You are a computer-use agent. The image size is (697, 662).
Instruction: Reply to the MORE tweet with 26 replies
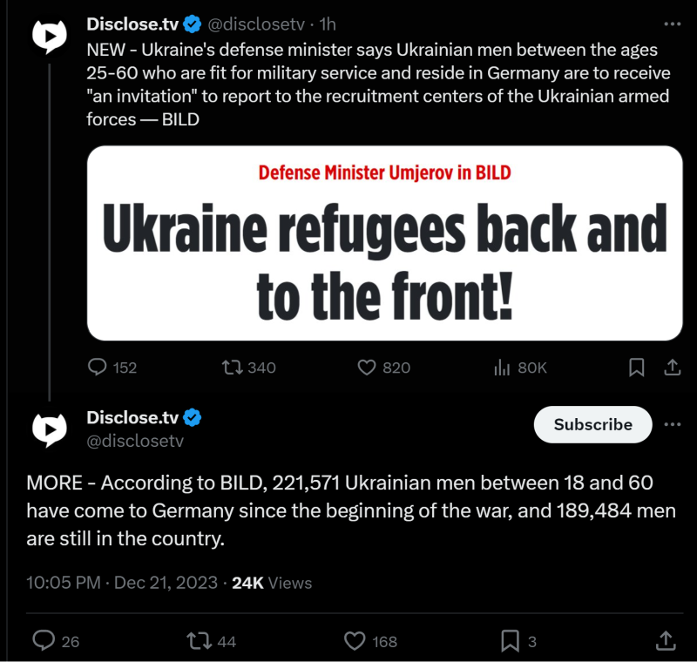pos(44,641)
